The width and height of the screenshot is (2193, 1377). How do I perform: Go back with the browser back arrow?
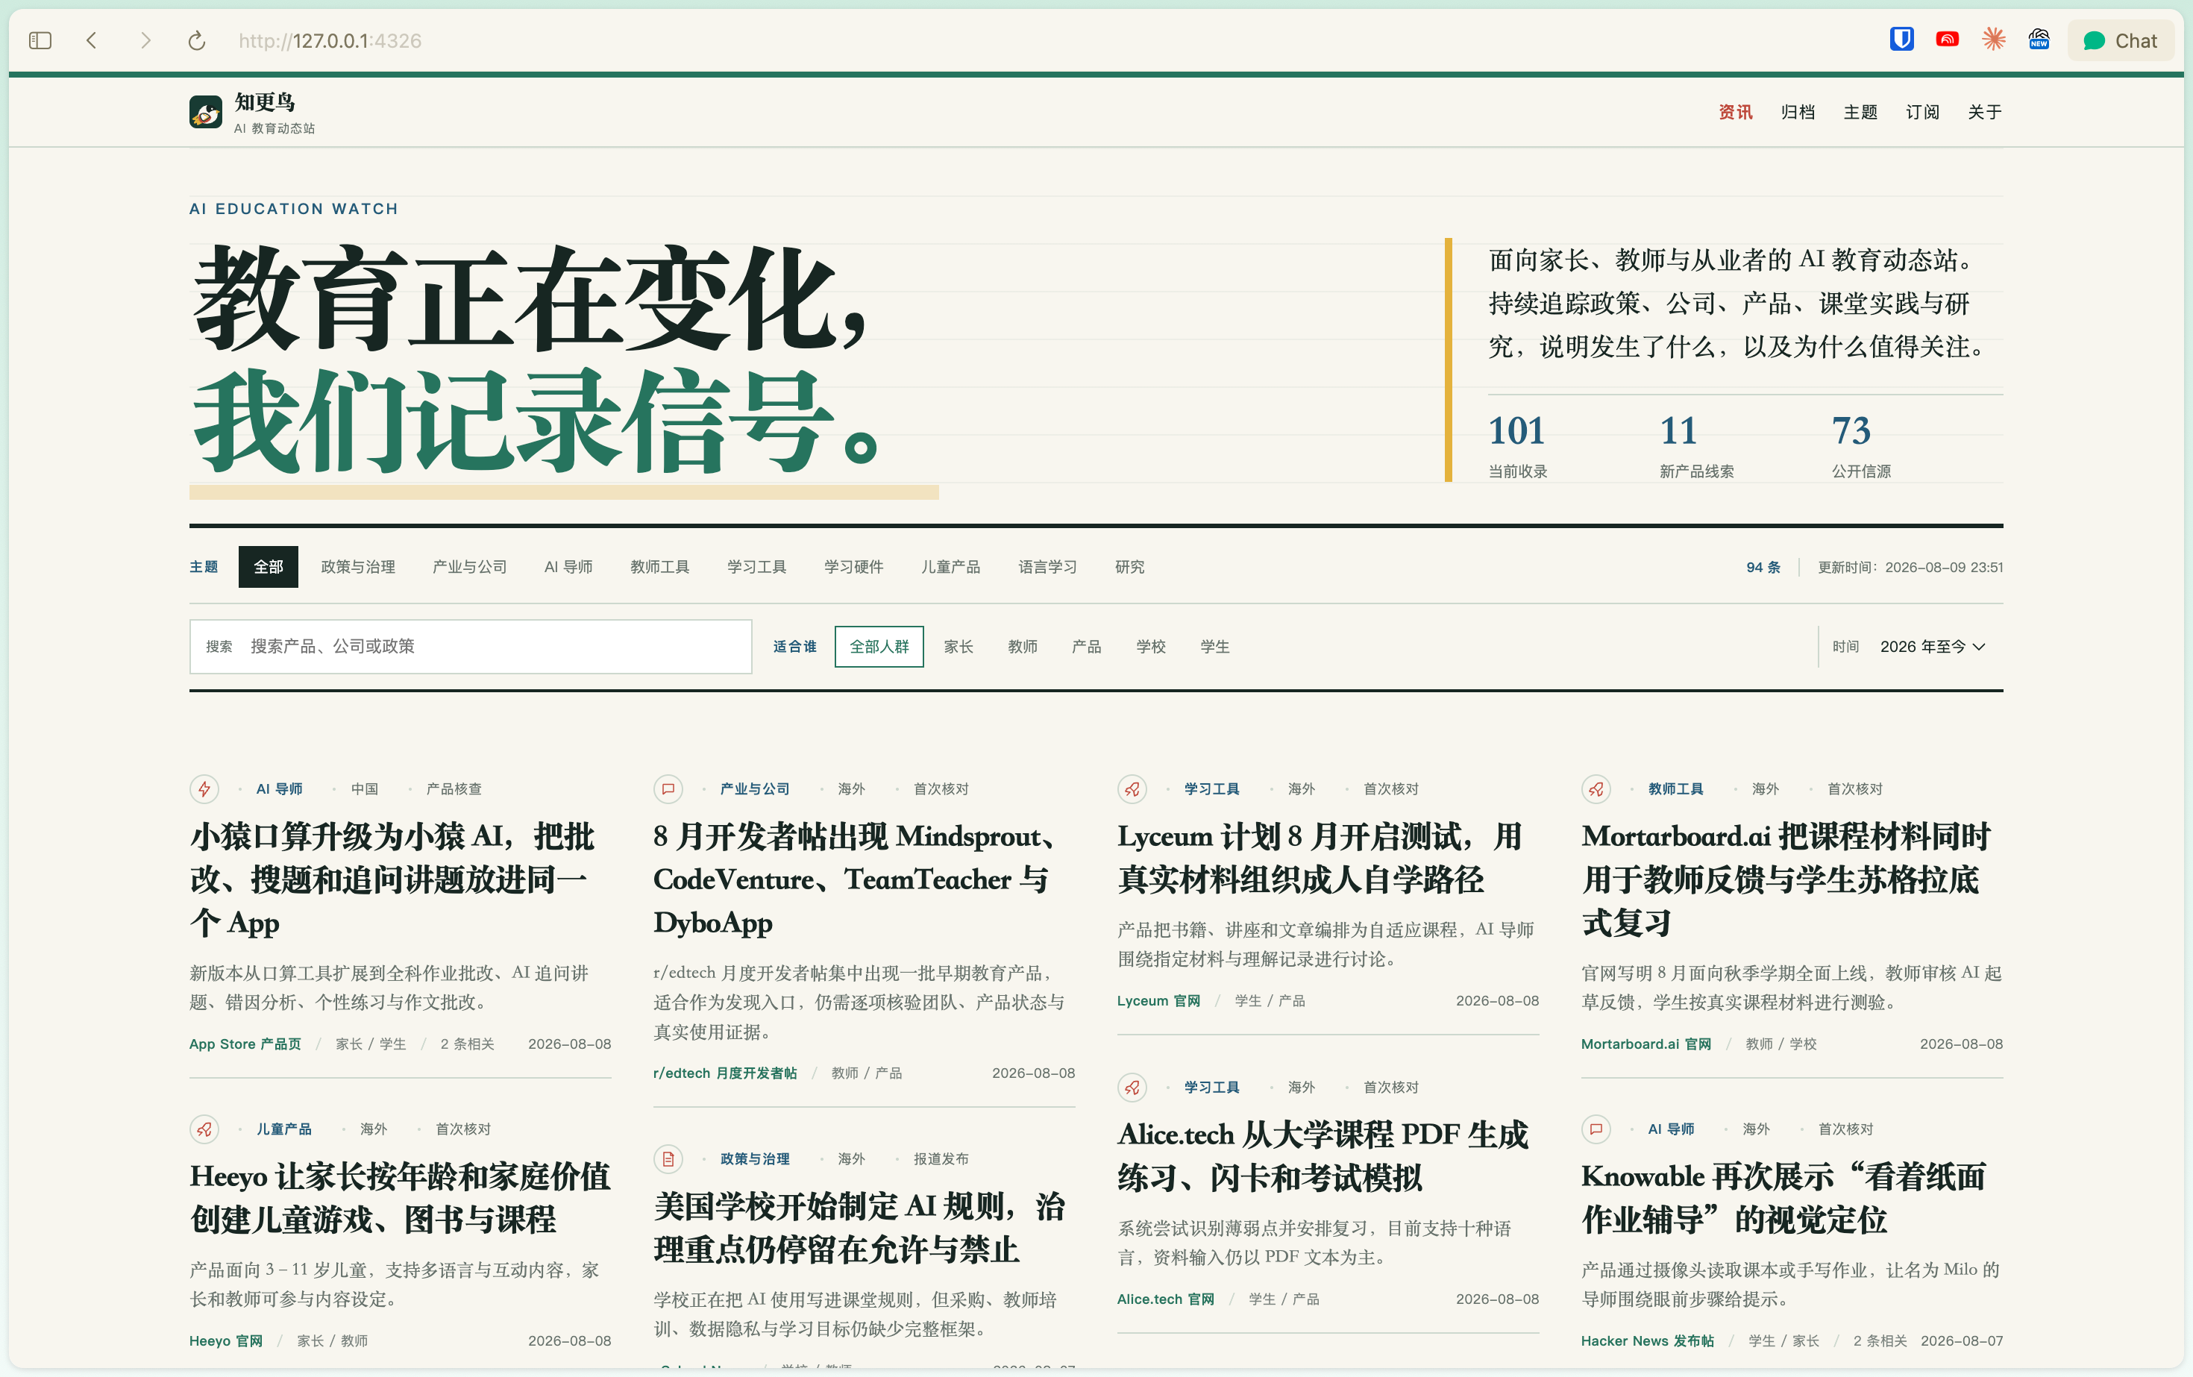pos(92,41)
